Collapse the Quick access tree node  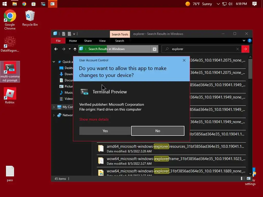(x=54, y=62)
